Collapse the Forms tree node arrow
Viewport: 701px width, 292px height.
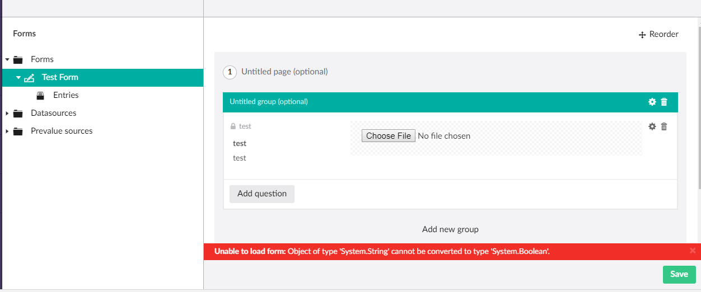7,59
